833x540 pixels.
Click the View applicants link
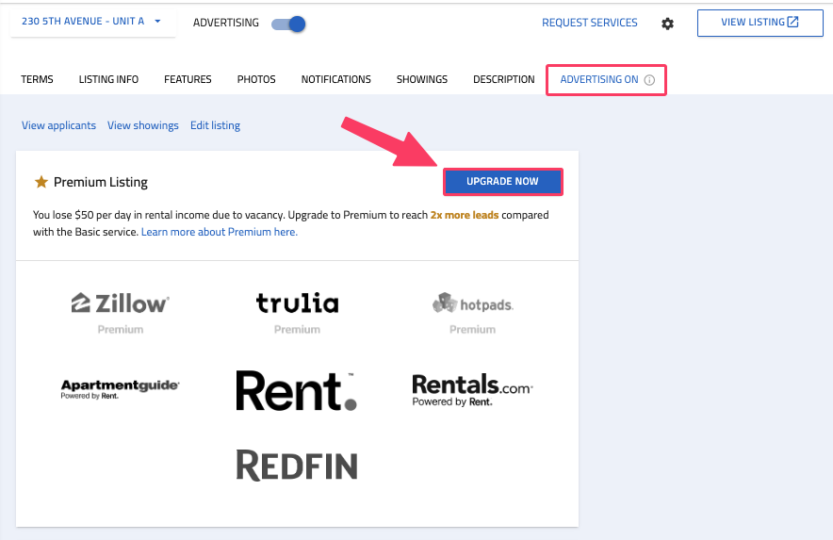(58, 125)
